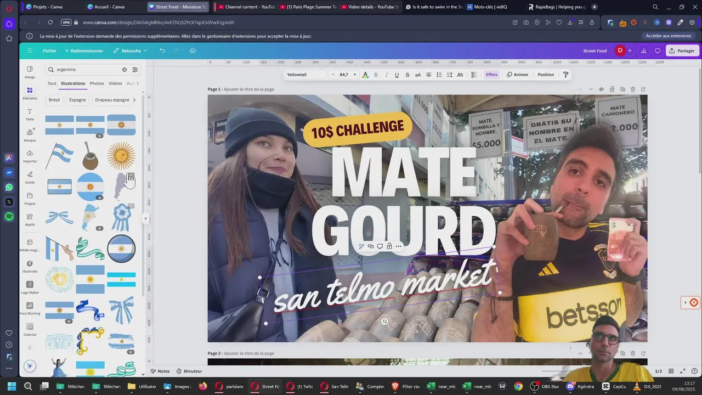Image resolution: width=702 pixels, height=395 pixels.
Task: Collapse the left elements side panel
Action: (145, 218)
